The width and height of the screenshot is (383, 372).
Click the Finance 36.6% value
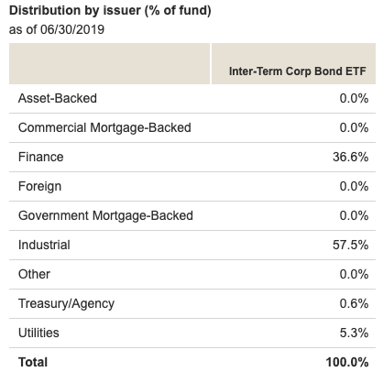[350, 157]
